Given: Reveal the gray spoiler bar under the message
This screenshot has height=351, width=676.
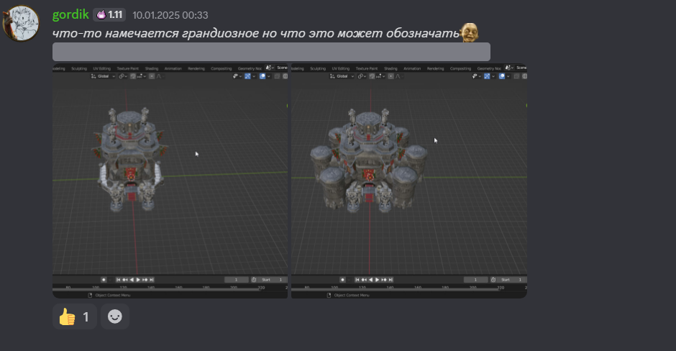Looking at the screenshot, I should click(x=271, y=52).
